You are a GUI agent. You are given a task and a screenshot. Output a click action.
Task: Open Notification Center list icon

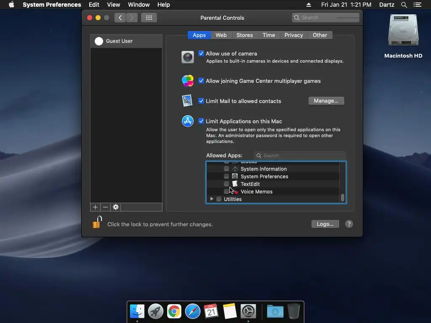417,5
